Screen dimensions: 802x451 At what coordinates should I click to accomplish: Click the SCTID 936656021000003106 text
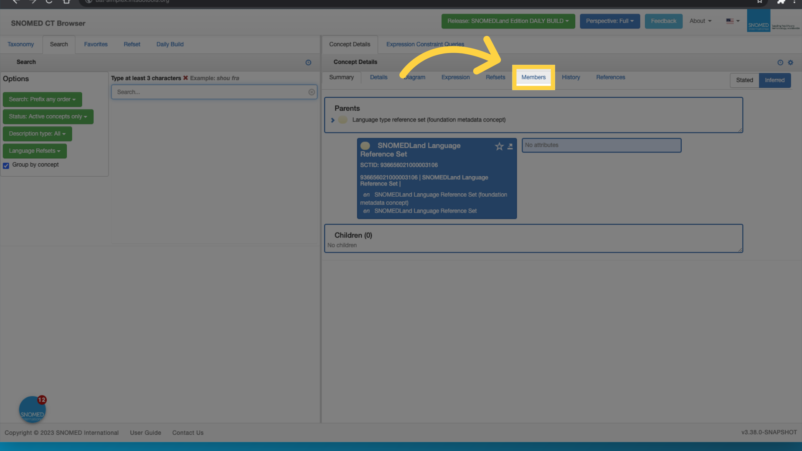[399, 165]
